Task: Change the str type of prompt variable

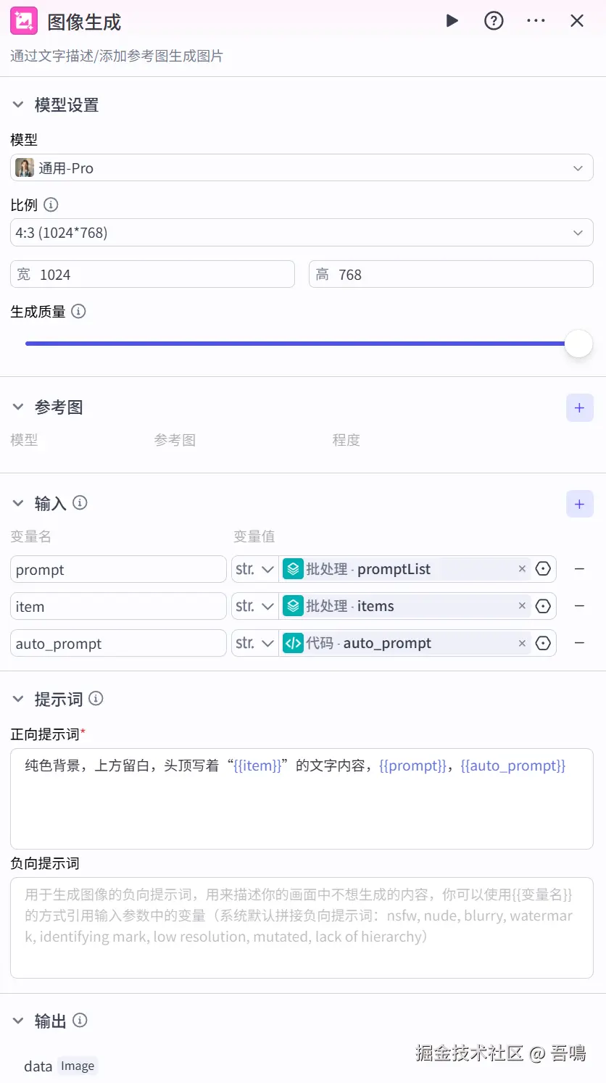Action: click(x=254, y=570)
